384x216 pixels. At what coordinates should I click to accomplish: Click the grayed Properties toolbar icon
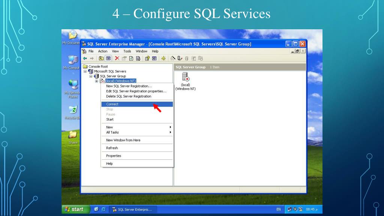[x=124, y=58]
